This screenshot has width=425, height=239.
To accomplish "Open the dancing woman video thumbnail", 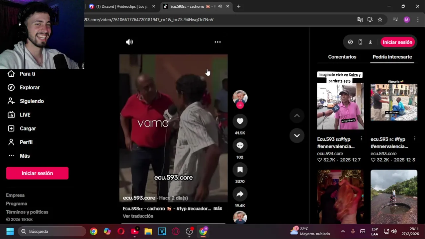I will coord(340,197).
